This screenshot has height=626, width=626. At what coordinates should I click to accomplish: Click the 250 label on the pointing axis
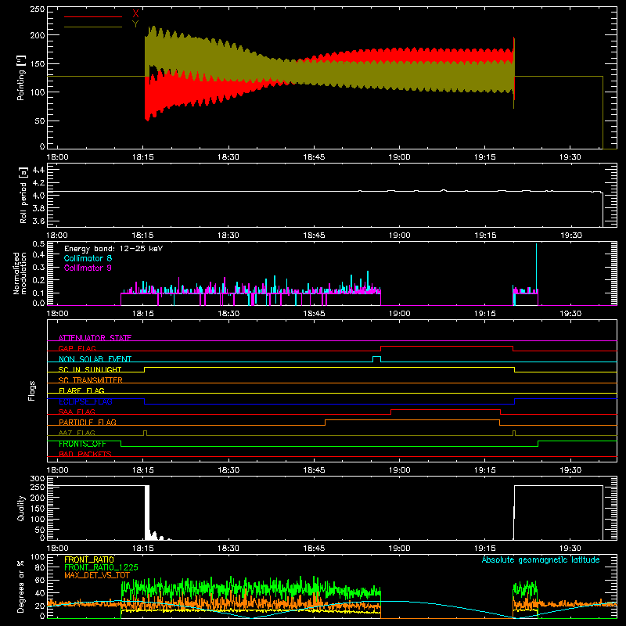click(x=37, y=9)
